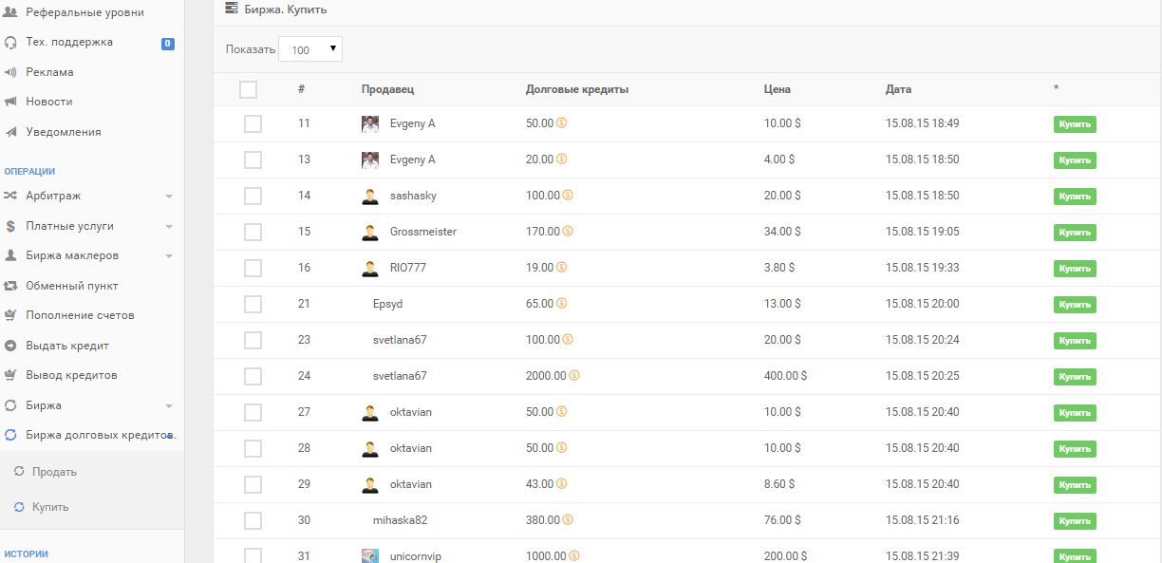
Task: Click Grossmeister's avatar in row 15
Action: click(x=370, y=232)
